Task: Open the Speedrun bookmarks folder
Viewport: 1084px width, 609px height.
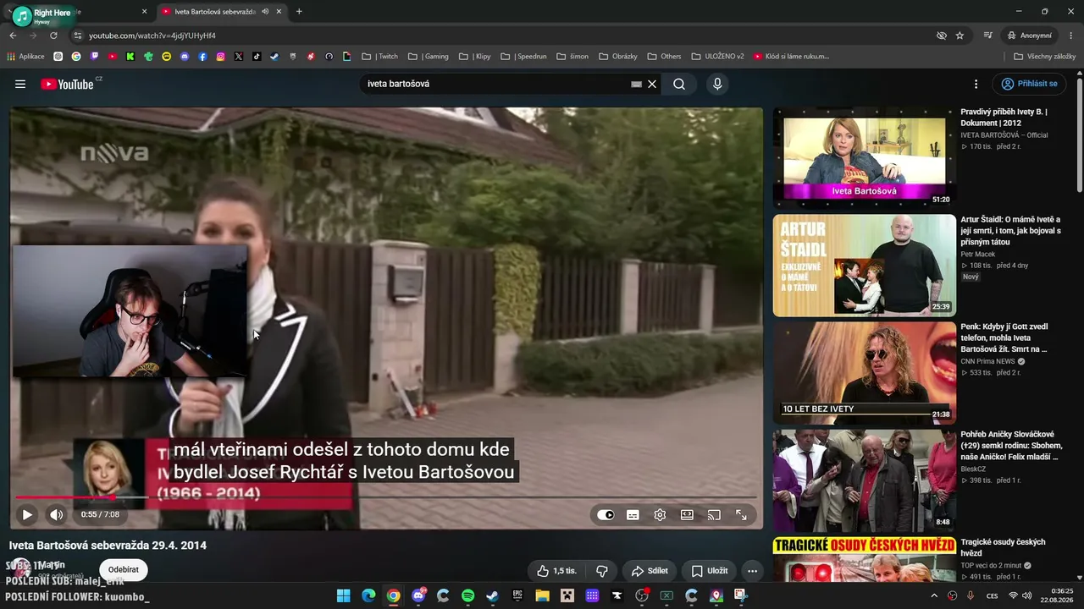Action: pyautogui.click(x=524, y=57)
